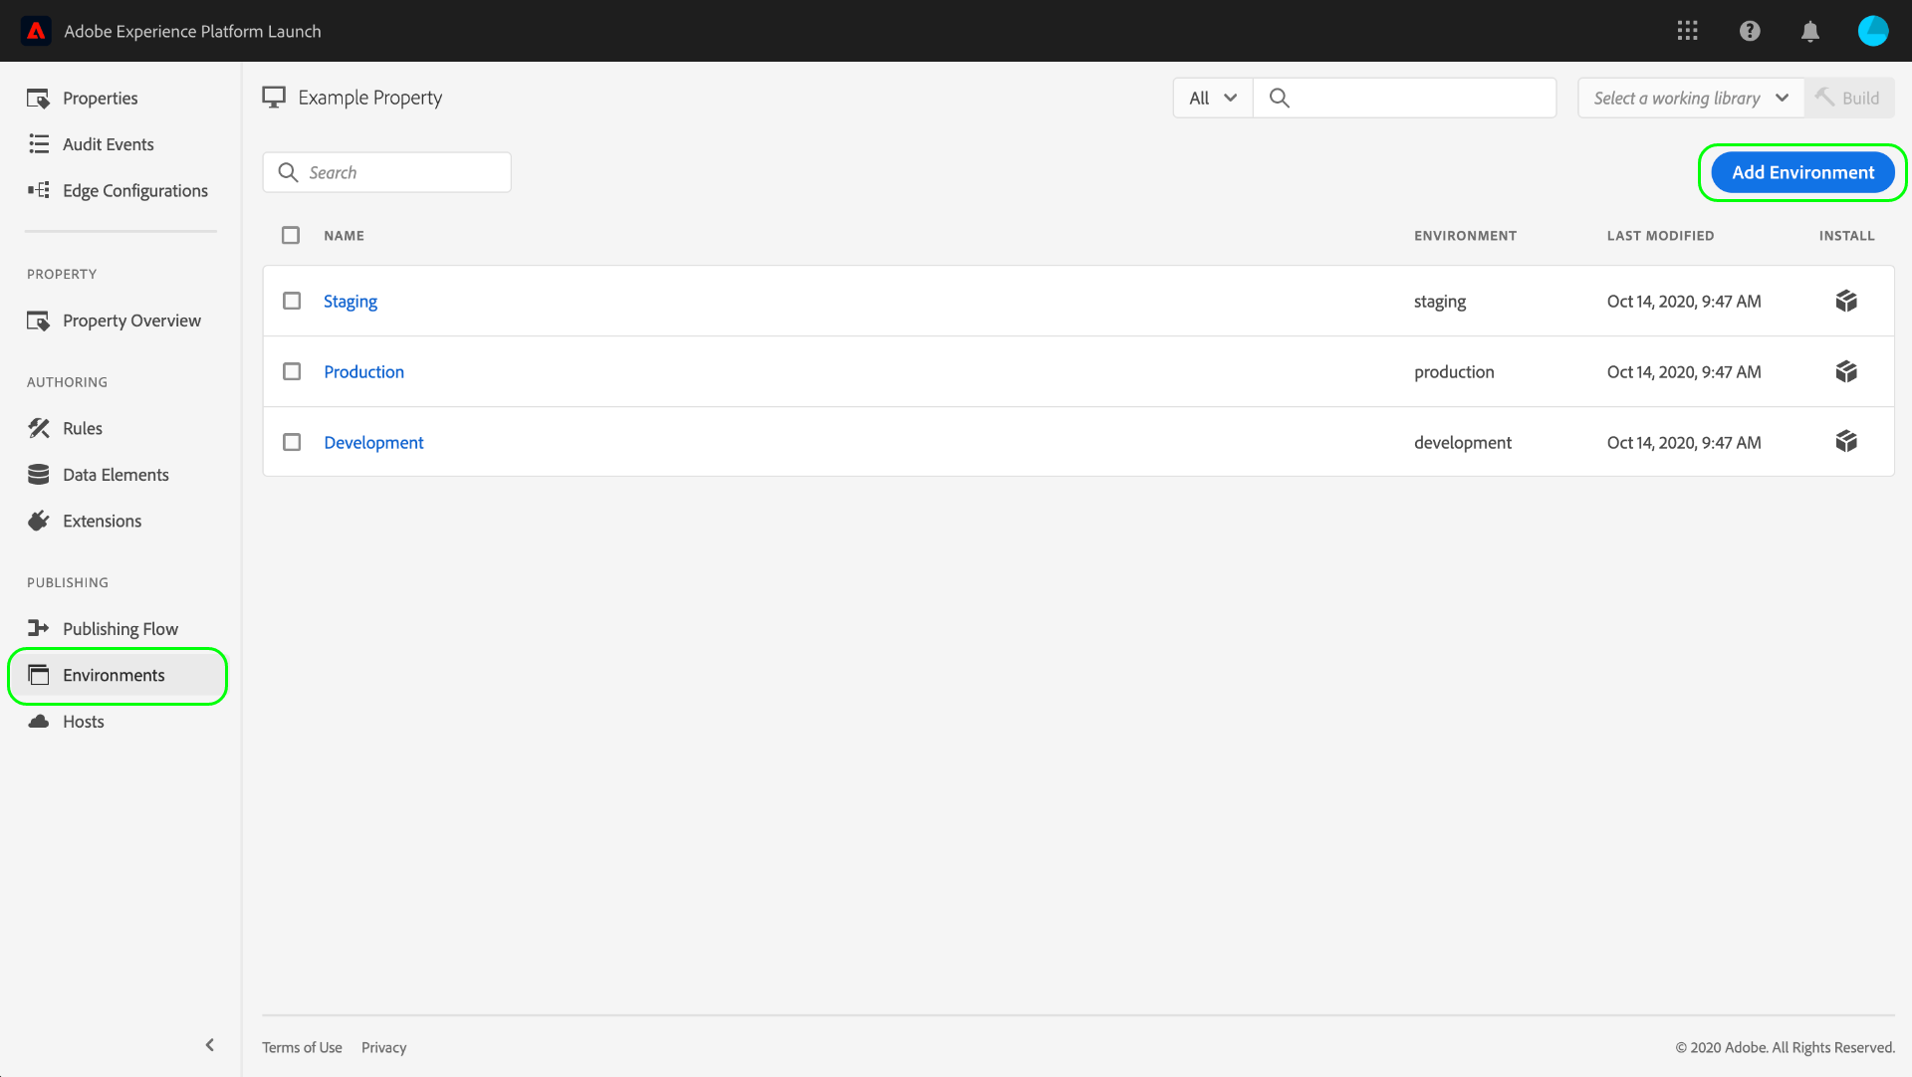The width and height of the screenshot is (1912, 1077).
Task: Select Audit Events in the sidebar
Action: (108, 143)
